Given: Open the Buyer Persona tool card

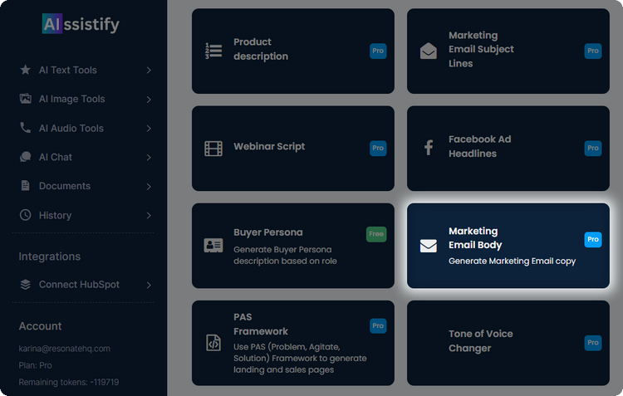Looking at the screenshot, I should [292, 246].
